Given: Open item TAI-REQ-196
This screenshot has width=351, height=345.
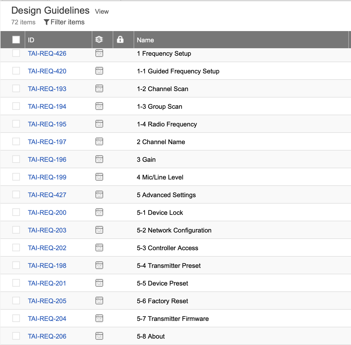Looking at the screenshot, I should tap(47, 159).
